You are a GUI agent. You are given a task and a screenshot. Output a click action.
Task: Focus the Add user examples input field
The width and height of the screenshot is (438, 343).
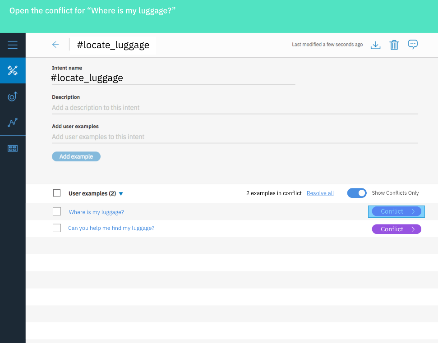[235, 137]
